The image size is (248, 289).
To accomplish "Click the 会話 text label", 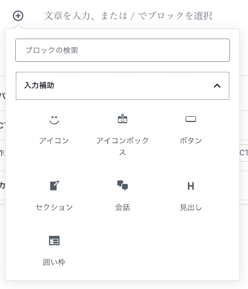I will coord(123,207).
